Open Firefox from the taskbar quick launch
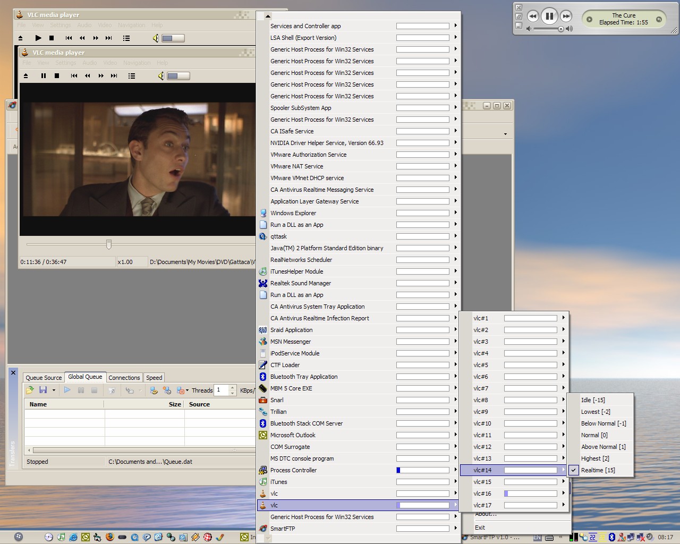This screenshot has width=680, height=544. click(110, 537)
